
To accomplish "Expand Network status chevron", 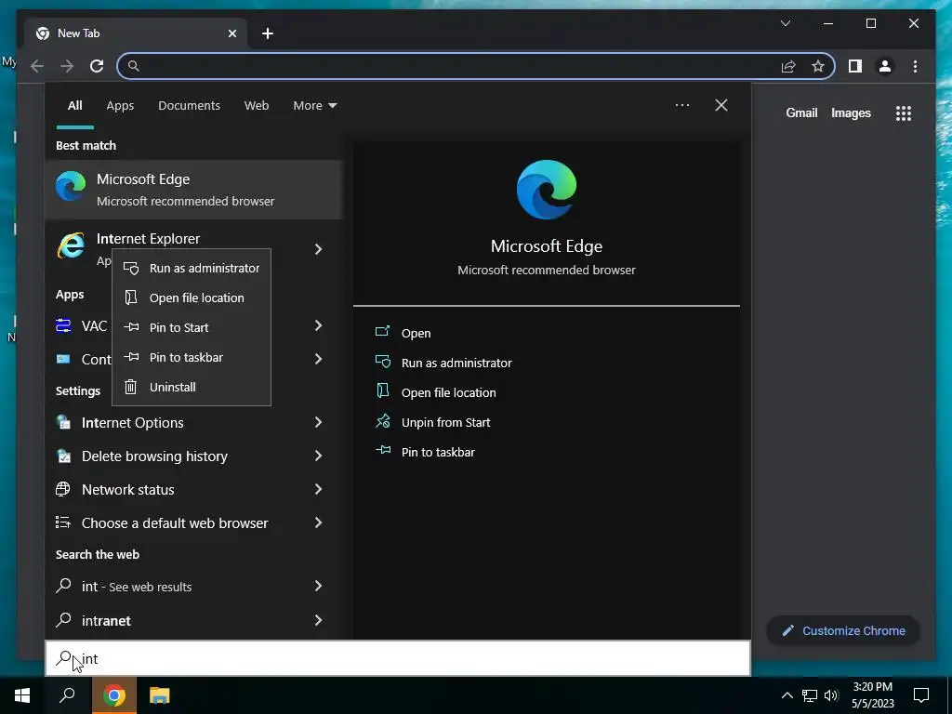I will pyautogui.click(x=318, y=489).
